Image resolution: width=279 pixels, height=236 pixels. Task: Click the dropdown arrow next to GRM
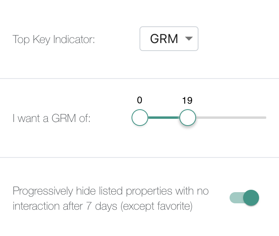click(189, 39)
